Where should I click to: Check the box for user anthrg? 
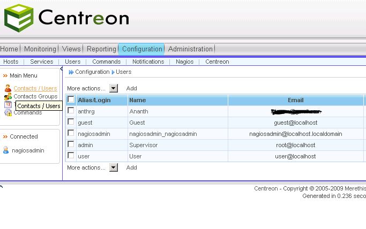coord(71,110)
